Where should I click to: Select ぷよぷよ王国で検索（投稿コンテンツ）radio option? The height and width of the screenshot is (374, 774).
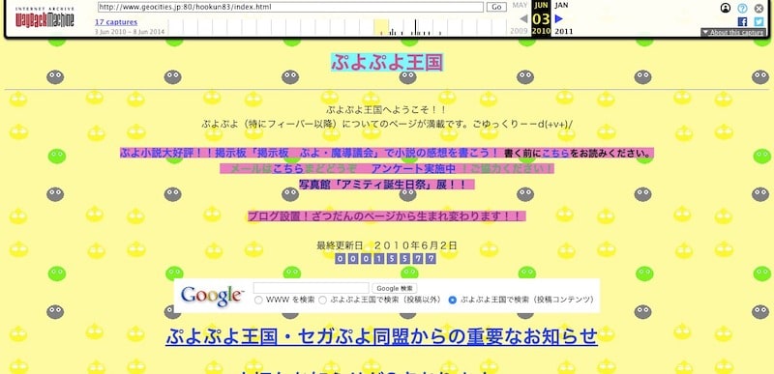point(452,300)
